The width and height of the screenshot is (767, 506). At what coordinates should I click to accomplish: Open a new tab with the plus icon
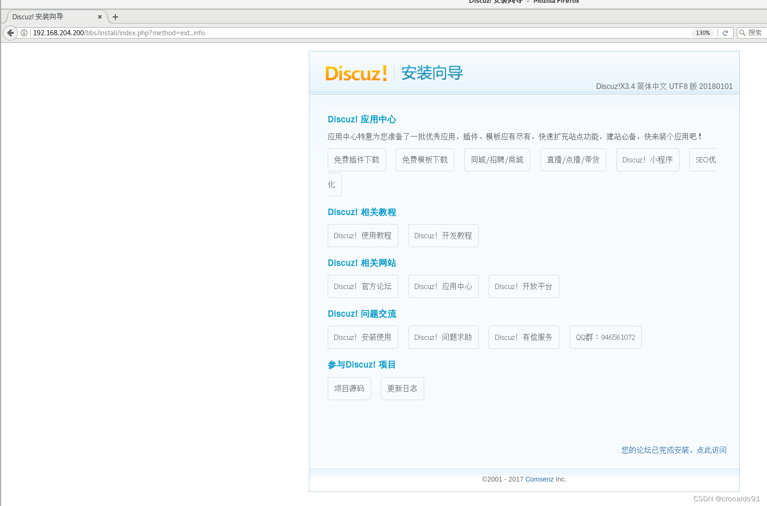pos(115,17)
